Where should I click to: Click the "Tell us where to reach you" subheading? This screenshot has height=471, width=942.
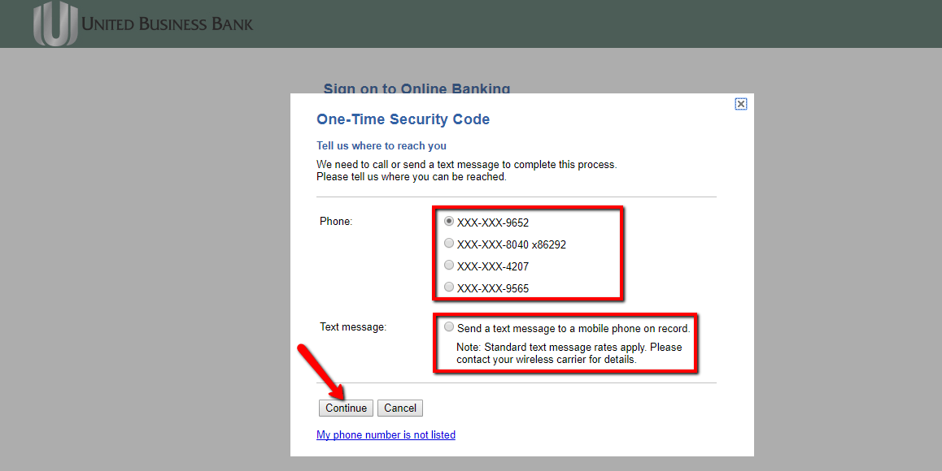coord(381,145)
